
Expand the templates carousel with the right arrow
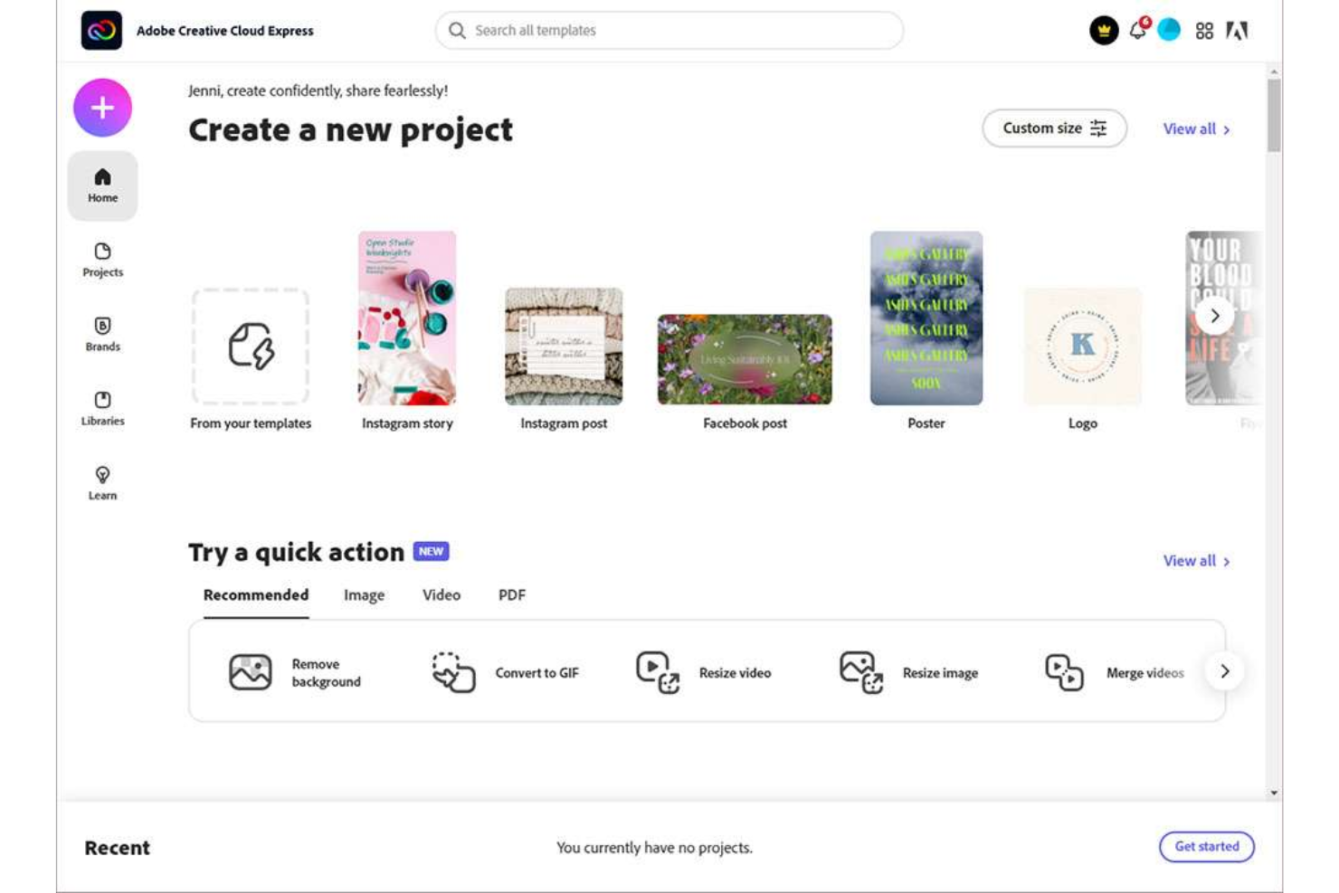pyautogui.click(x=1215, y=316)
